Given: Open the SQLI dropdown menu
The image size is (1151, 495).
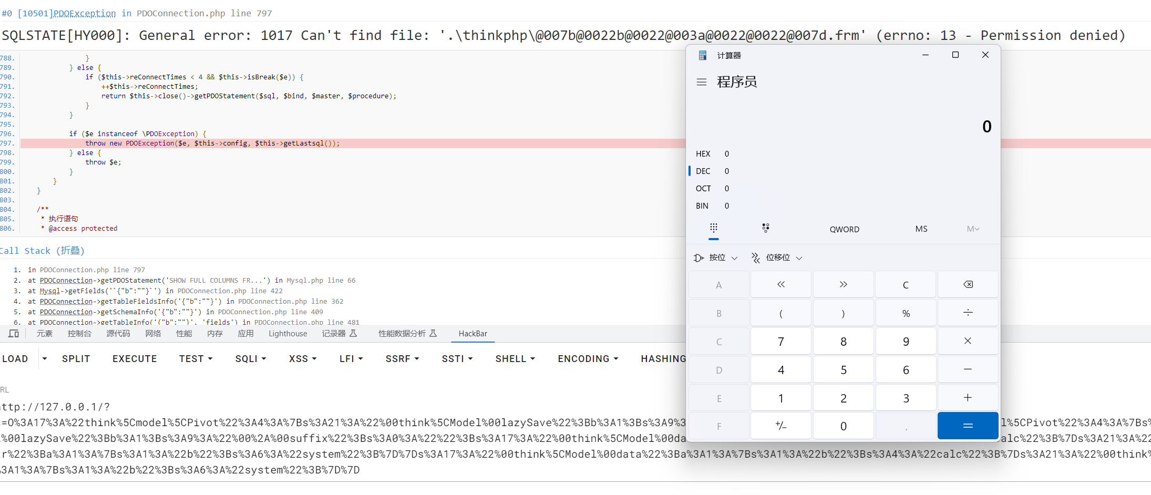Looking at the screenshot, I should click(251, 358).
